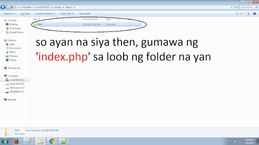
Task: Open the view options dropdown arrow
Action: [x=242, y=14]
